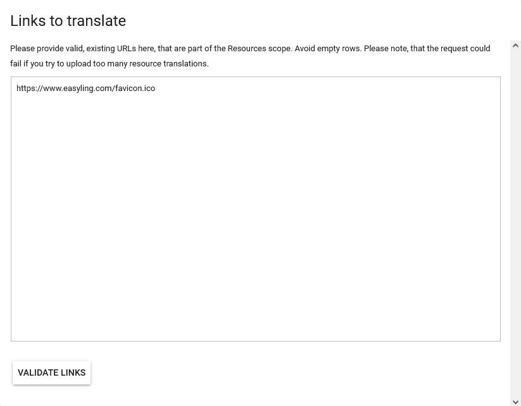521x406 pixels.
Task: Place cursor before 'https' in the URL
Action: click(x=16, y=89)
